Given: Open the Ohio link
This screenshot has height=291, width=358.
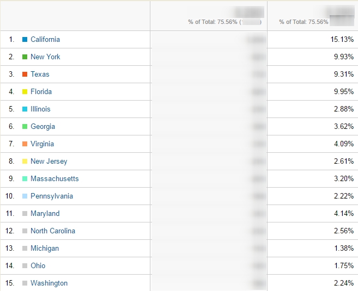Looking at the screenshot, I should (38, 265).
